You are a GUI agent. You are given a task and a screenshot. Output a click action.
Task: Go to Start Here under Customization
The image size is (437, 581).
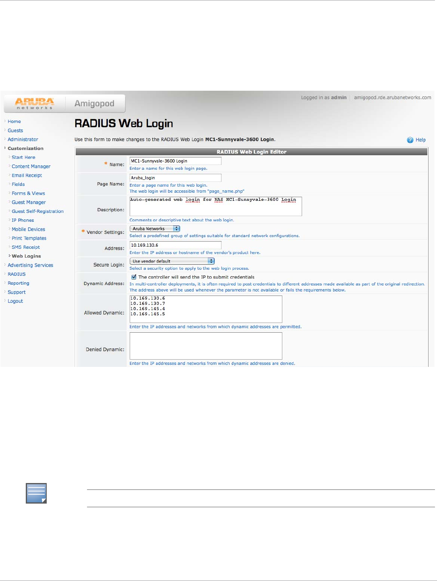(x=23, y=157)
